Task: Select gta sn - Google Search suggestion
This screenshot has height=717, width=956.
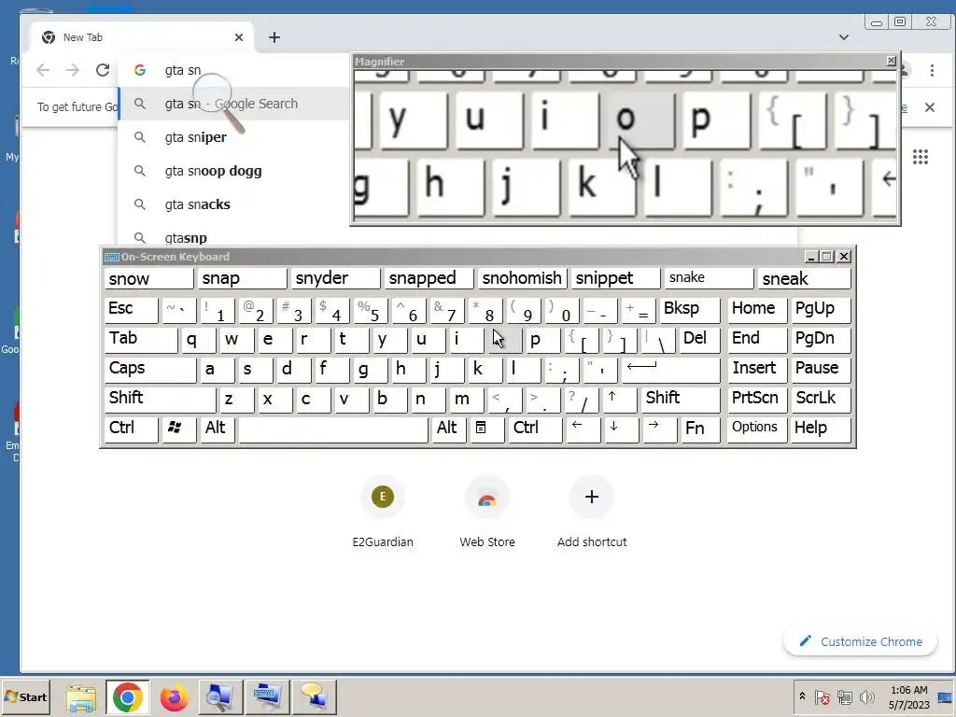Action: 234,104
